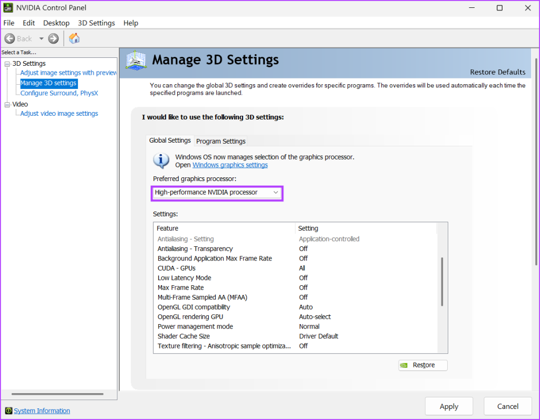
Task: Open the 3D Settings menu
Action: point(97,23)
